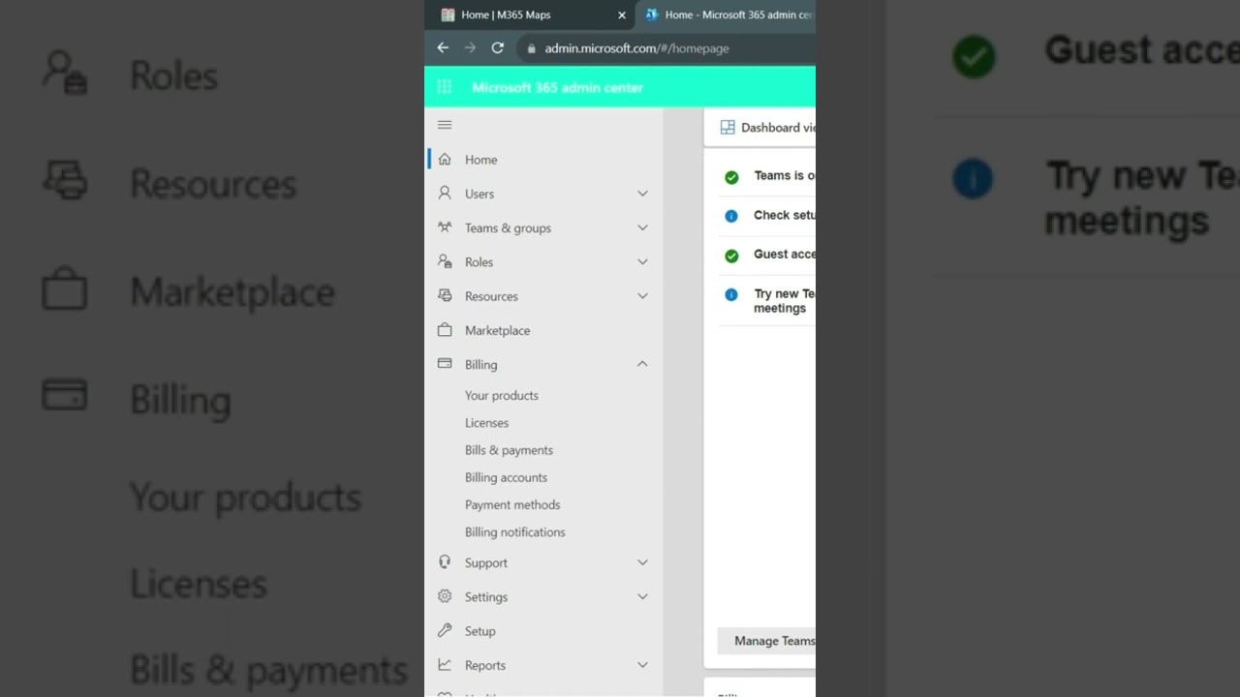Click the Manage Teams button

[x=767, y=641]
